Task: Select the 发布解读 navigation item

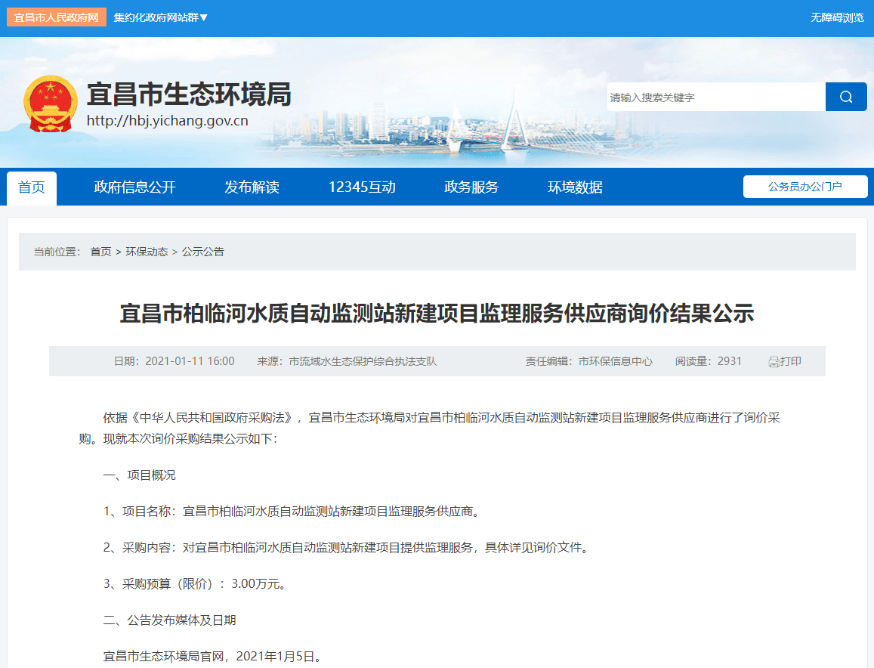Action: [252, 187]
